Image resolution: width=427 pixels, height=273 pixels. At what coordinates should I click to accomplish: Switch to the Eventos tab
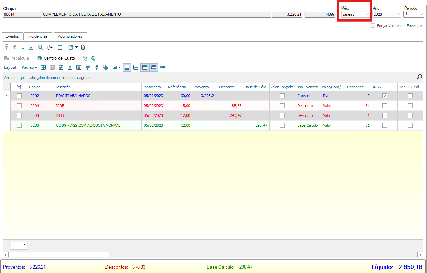click(x=12, y=36)
